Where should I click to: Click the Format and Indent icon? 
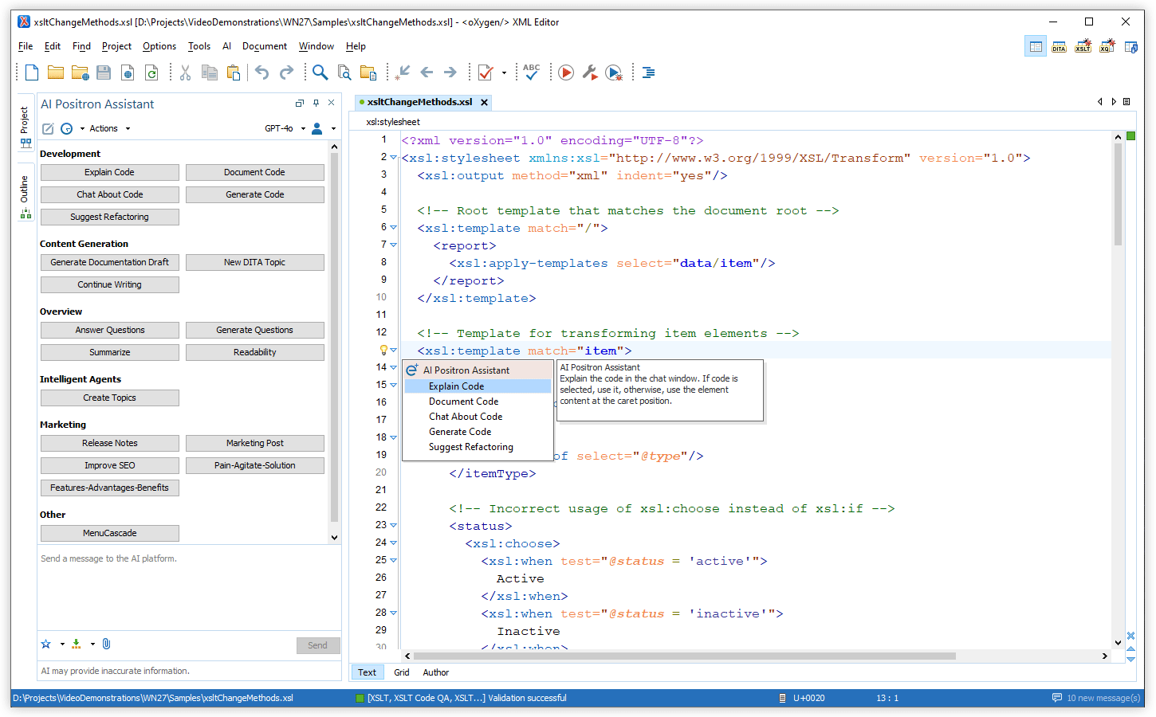click(649, 72)
